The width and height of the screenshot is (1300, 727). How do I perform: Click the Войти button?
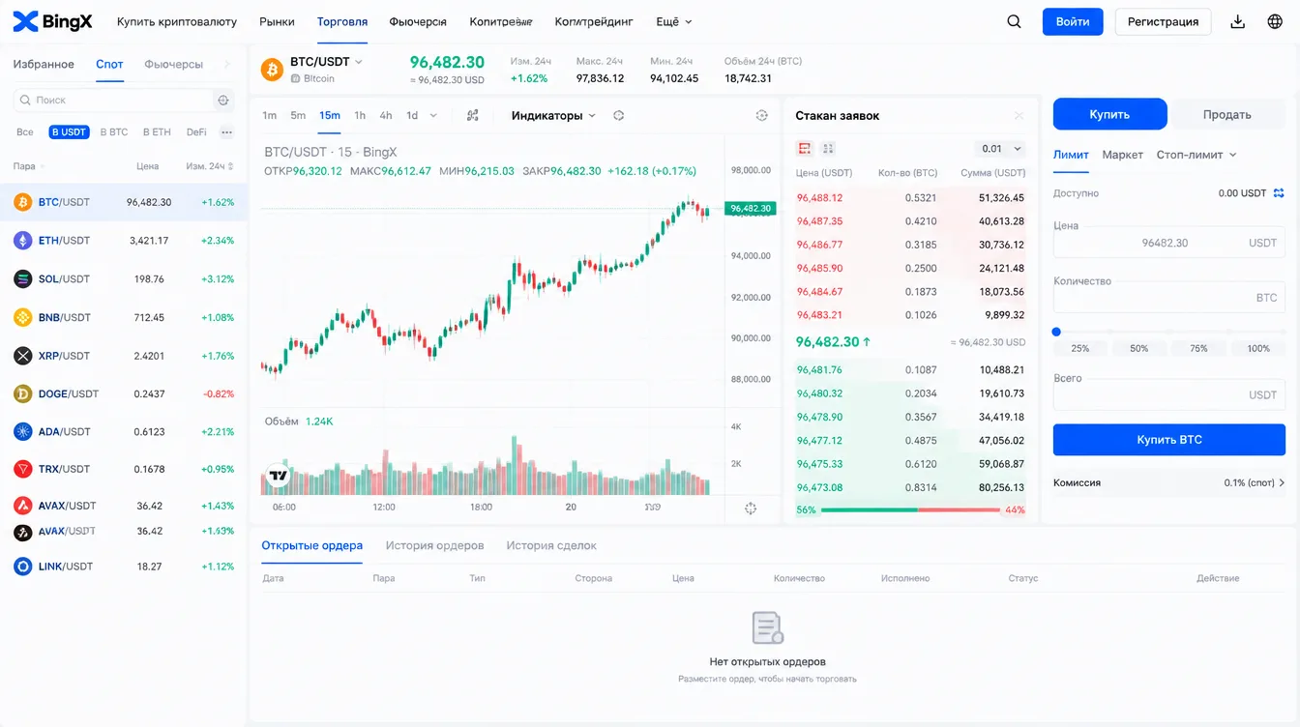click(1073, 21)
